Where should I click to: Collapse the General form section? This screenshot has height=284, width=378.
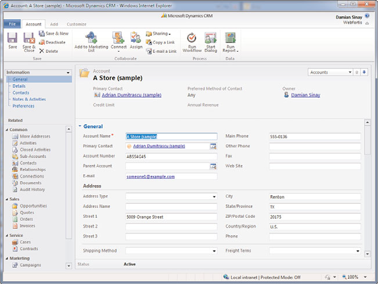pyautogui.click(x=80, y=126)
